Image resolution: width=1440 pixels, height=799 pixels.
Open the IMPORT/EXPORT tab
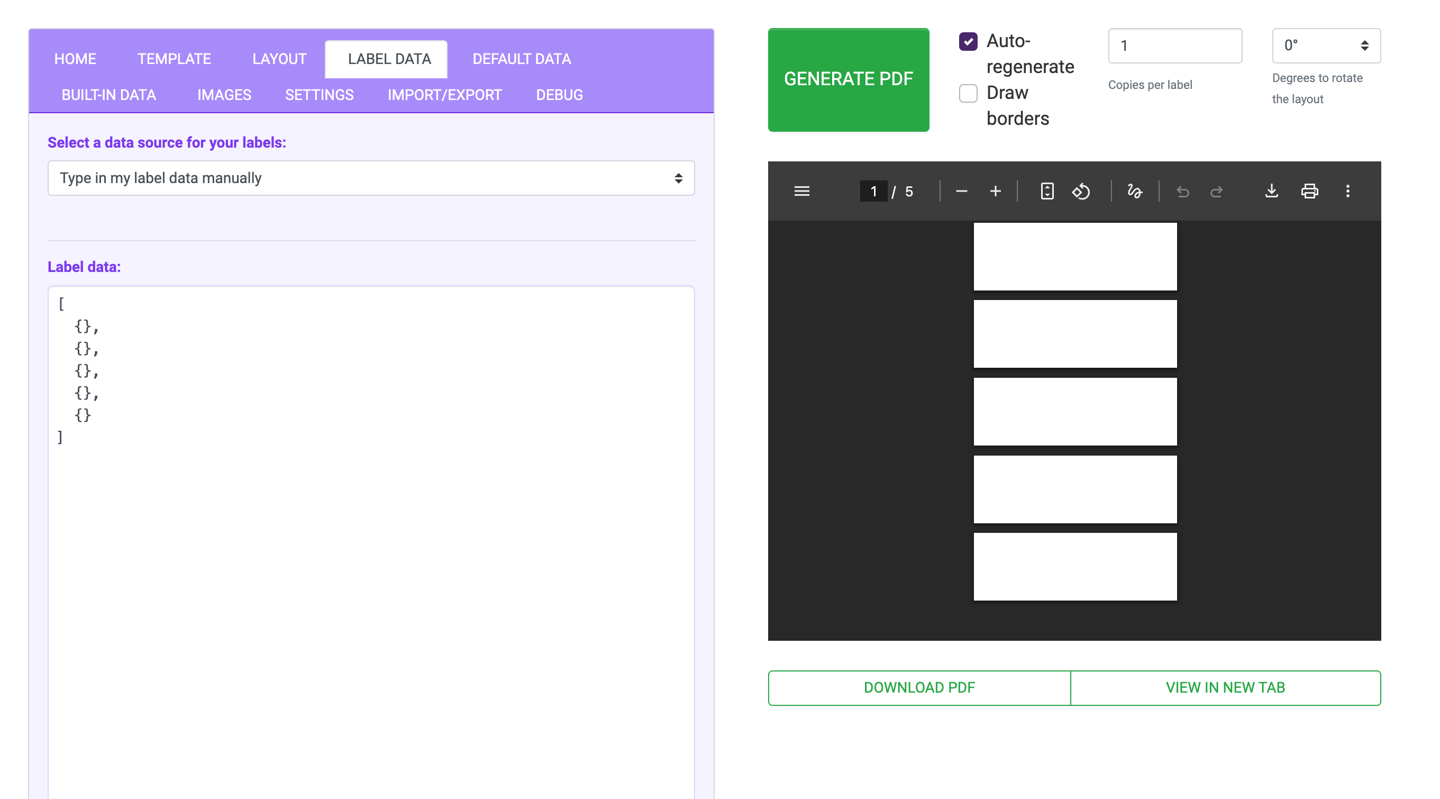[x=444, y=95]
